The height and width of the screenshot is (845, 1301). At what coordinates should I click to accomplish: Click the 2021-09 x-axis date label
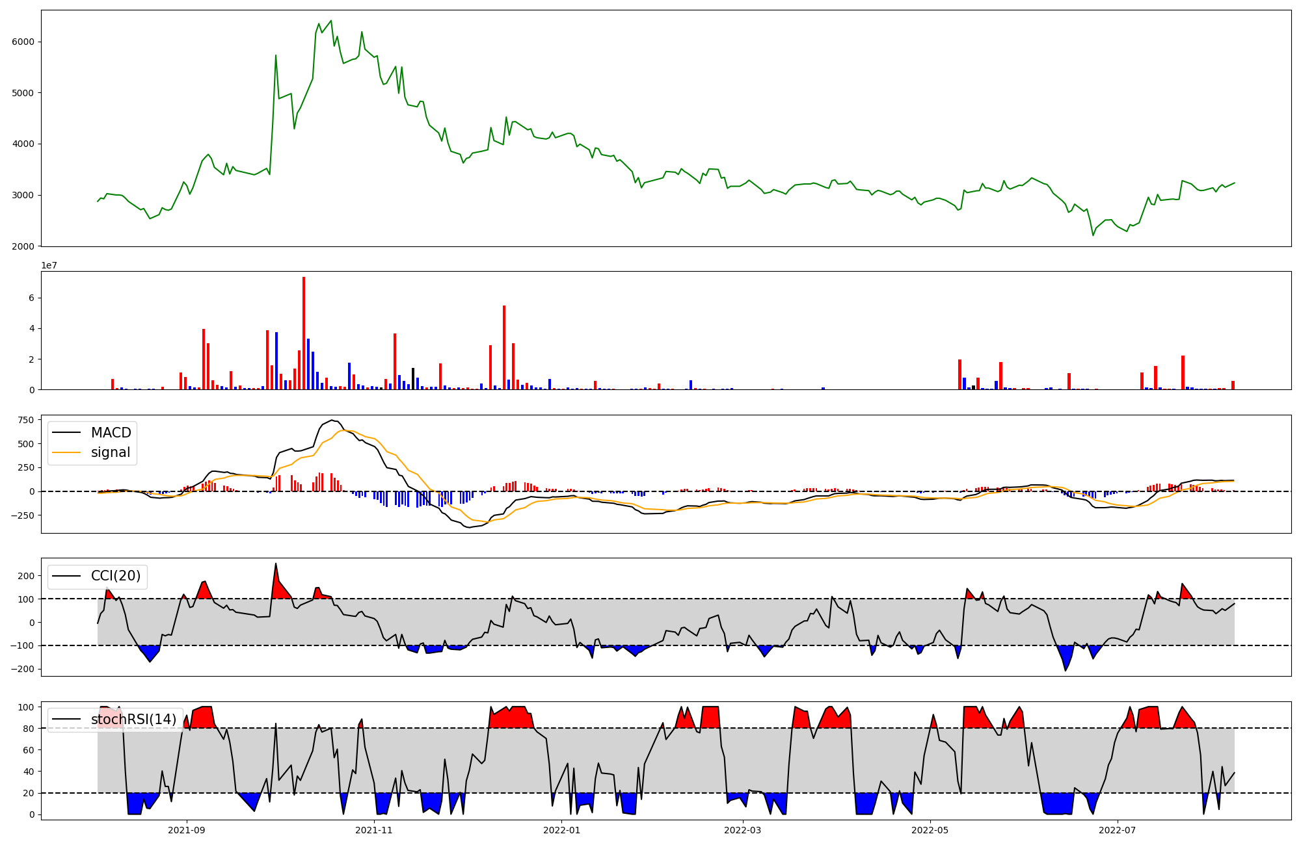[x=187, y=829]
